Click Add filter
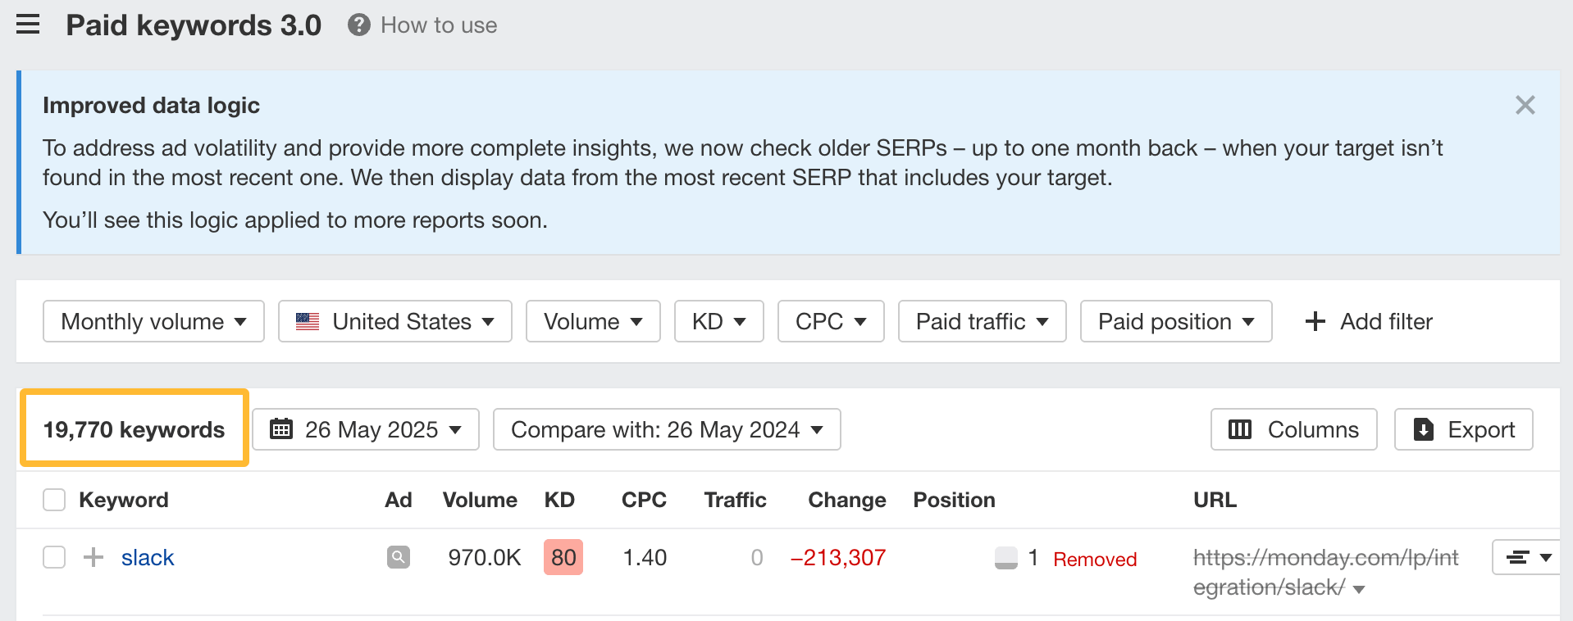This screenshot has width=1573, height=621. [1369, 322]
